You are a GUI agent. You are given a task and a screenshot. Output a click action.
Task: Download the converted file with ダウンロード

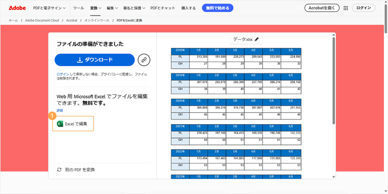click(x=95, y=60)
